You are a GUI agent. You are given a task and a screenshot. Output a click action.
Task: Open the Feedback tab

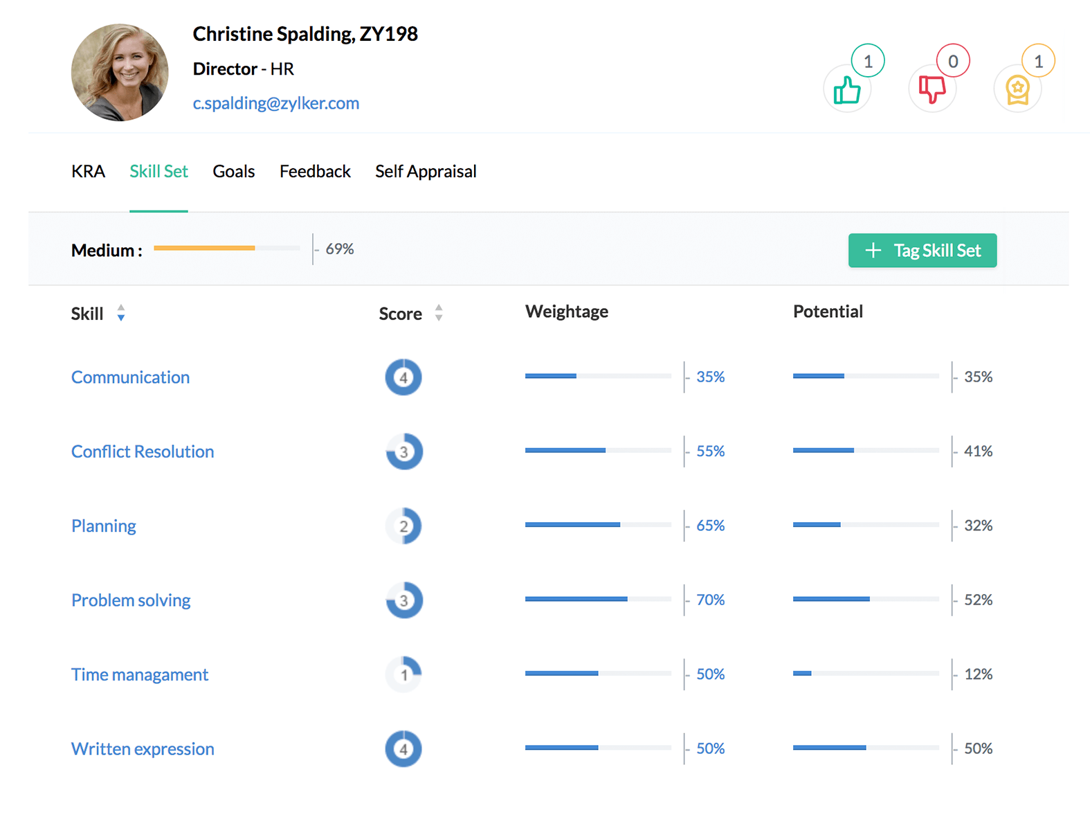click(315, 171)
